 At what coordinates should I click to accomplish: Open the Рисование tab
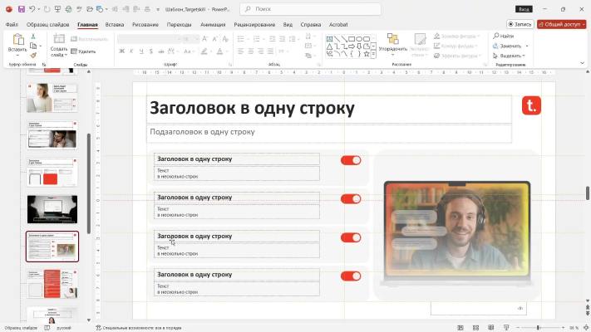[145, 24]
